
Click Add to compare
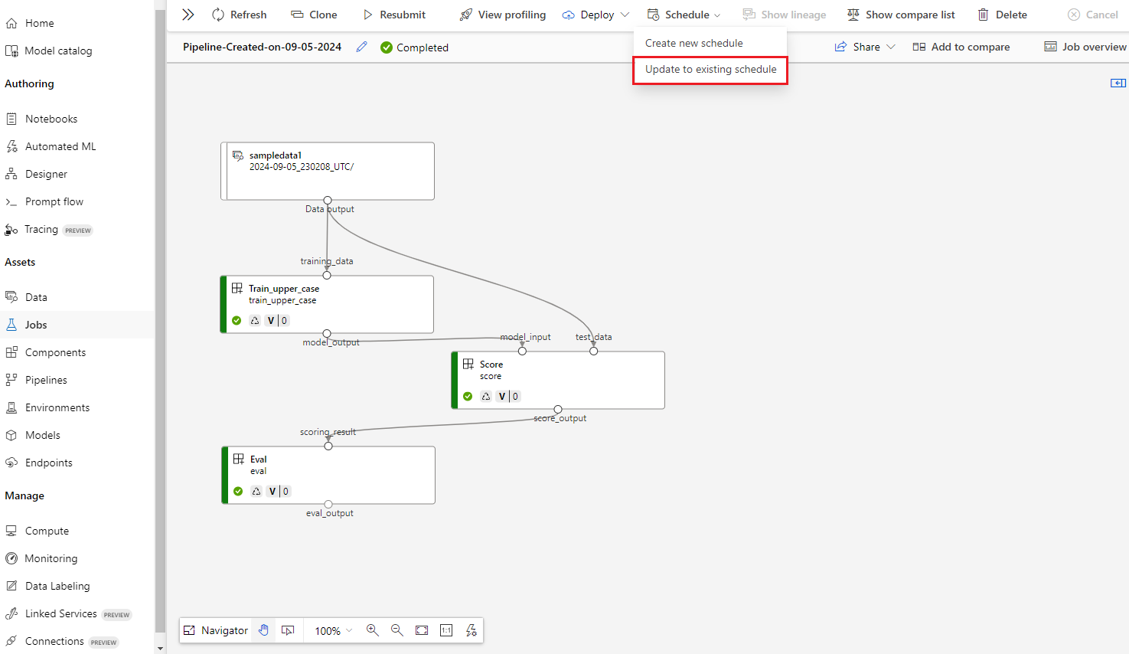click(x=961, y=47)
